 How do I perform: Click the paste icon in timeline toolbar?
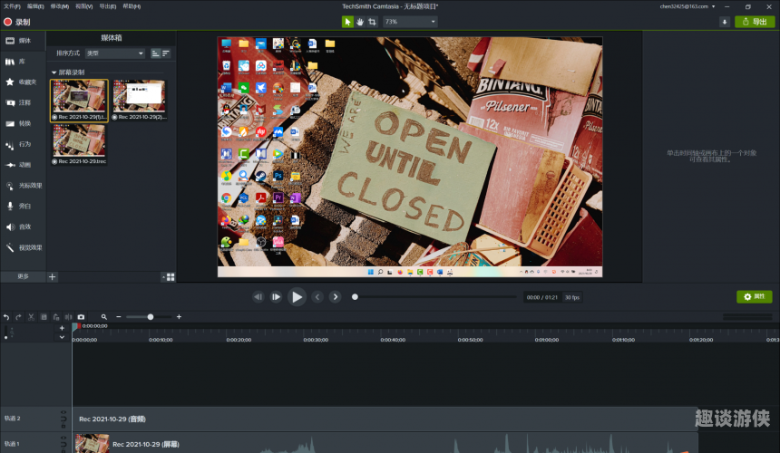pos(56,317)
